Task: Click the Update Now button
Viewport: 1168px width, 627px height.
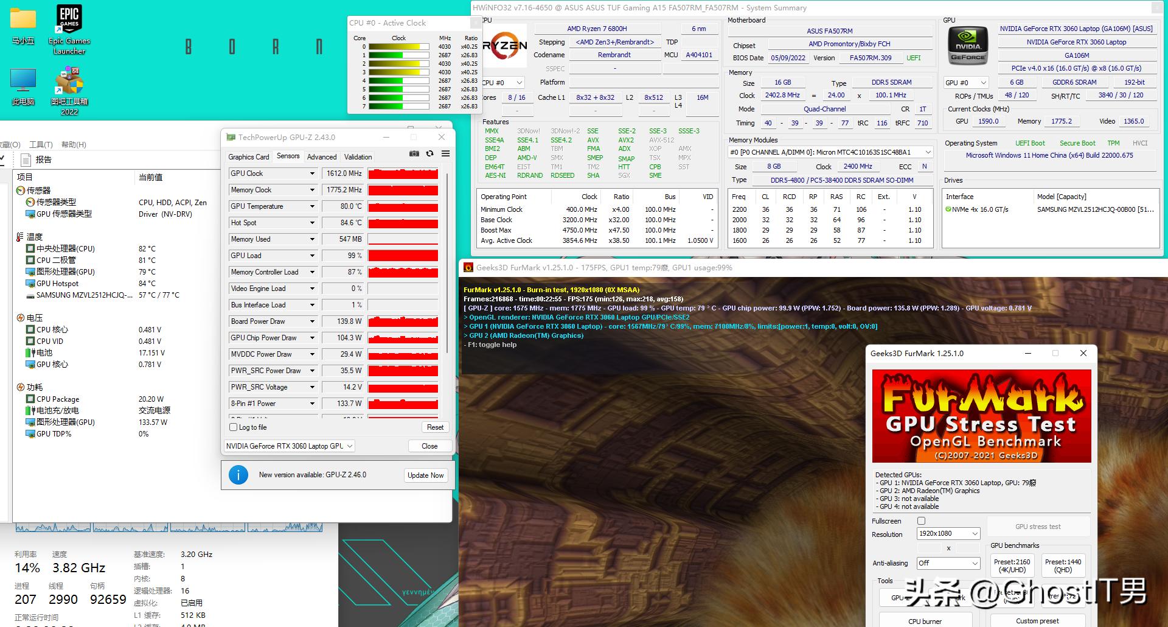Action: tap(425, 475)
